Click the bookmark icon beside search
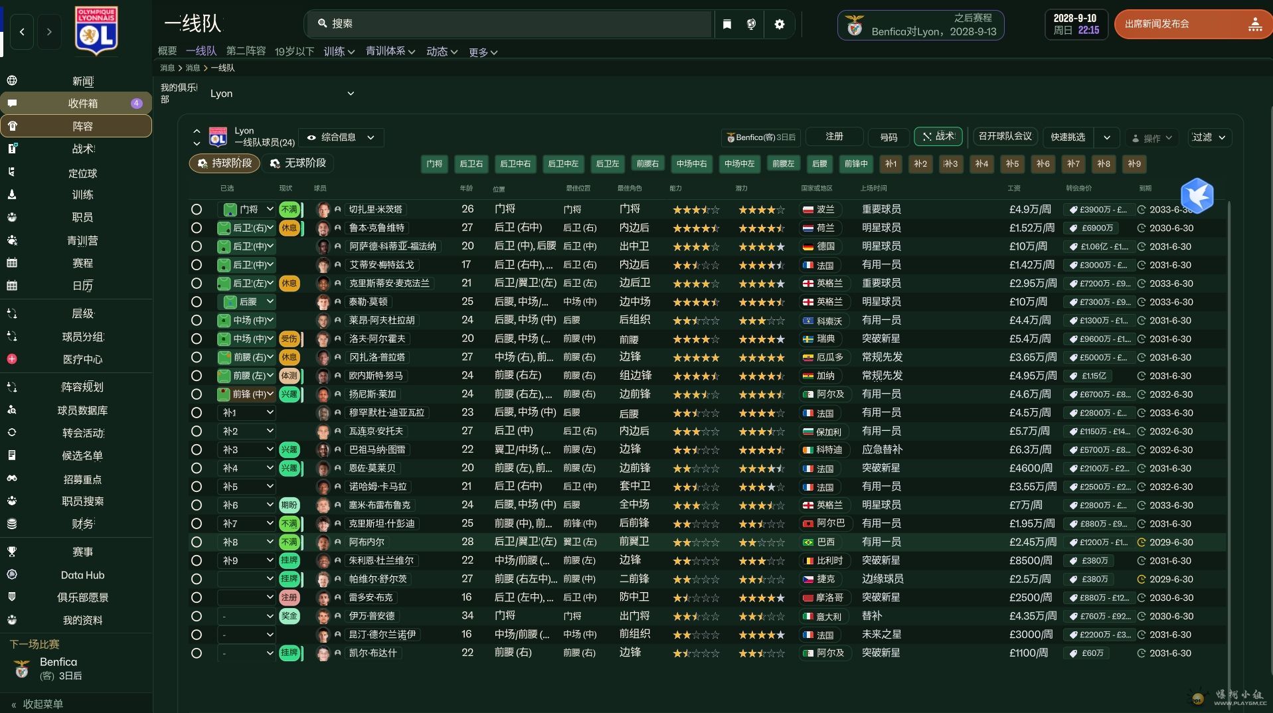Viewport: 1273px width, 713px height. 727,24
